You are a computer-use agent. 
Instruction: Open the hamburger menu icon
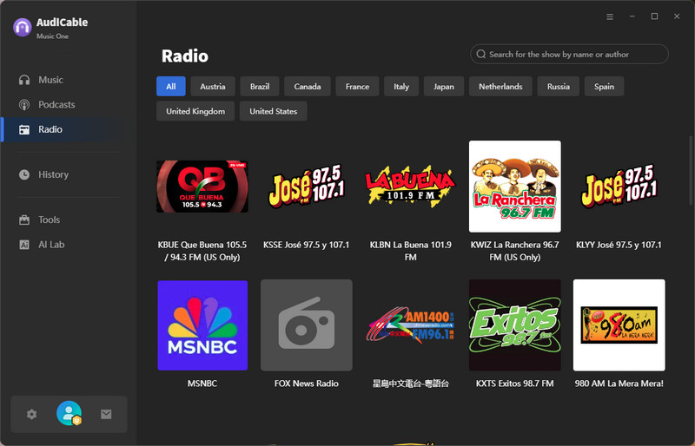[x=610, y=16]
